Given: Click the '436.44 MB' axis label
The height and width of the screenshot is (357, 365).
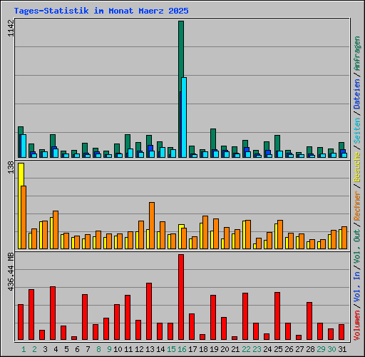Looking at the screenshot, I should [11, 272].
